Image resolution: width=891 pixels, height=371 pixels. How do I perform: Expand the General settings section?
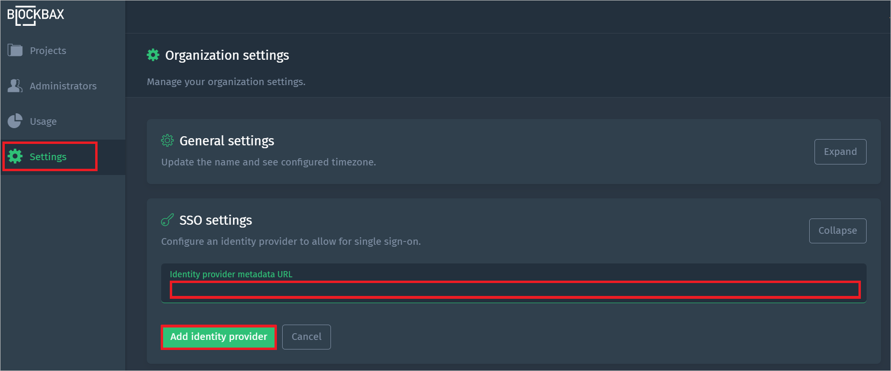pyautogui.click(x=840, y=152)
